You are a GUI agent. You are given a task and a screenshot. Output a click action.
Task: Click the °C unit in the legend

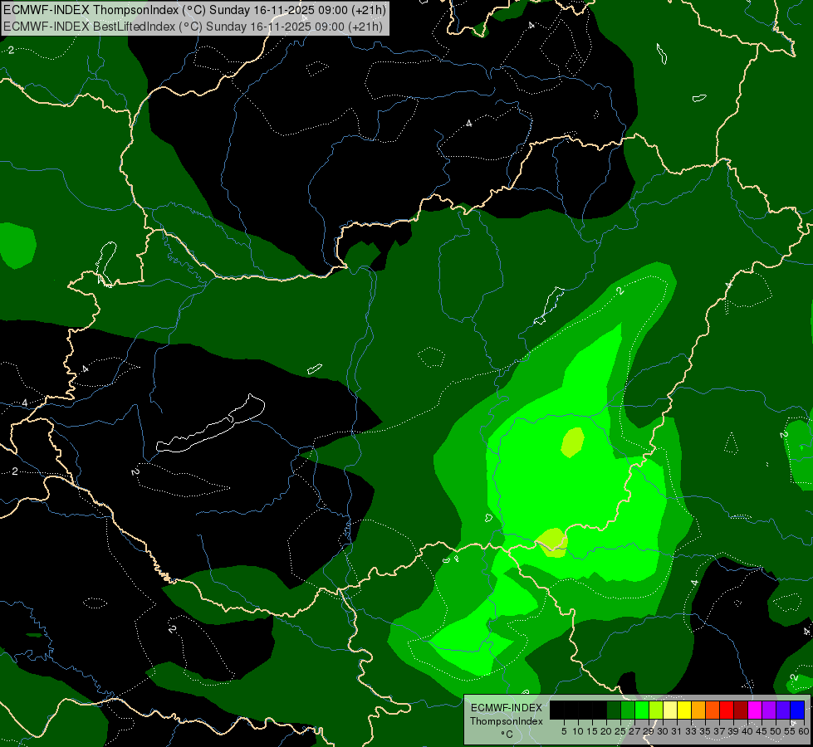tap(507, 735)
